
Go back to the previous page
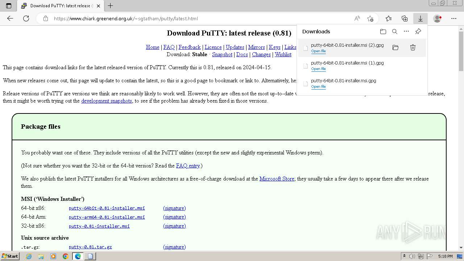click(x=10, y=18)
